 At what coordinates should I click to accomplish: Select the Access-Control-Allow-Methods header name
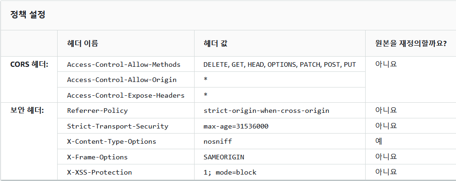tap(124, 64)
